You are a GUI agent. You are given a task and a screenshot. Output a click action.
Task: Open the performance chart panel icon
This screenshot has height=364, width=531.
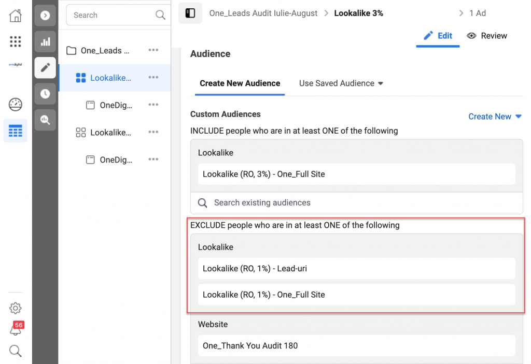[x=45, y=41]
